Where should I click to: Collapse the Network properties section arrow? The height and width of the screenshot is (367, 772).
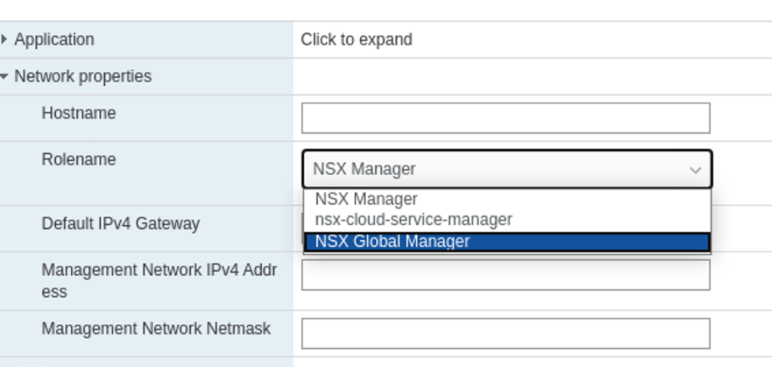click(5, 76)
